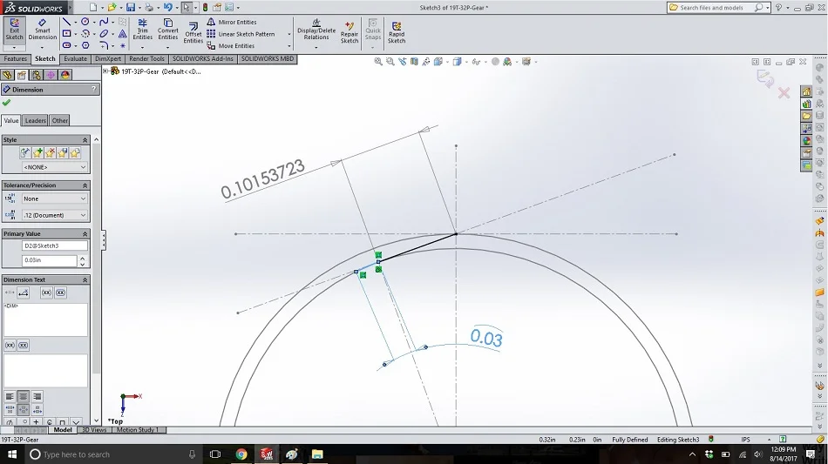Click sketch confirmation corner red X
828x464 pixels.
(x=784, y=93)
